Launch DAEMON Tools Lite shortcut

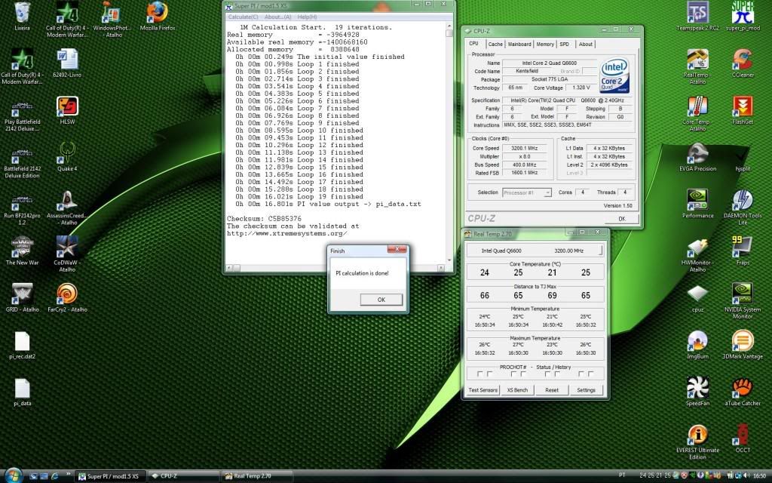(x=743, y=202)
